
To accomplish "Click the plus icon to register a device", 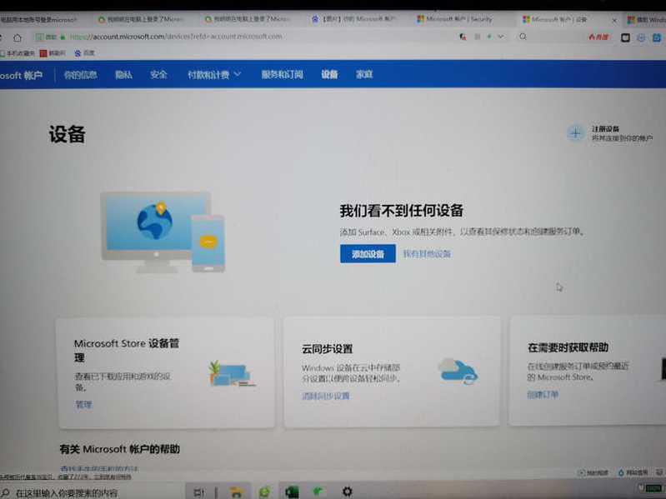I will click(575, 133).
